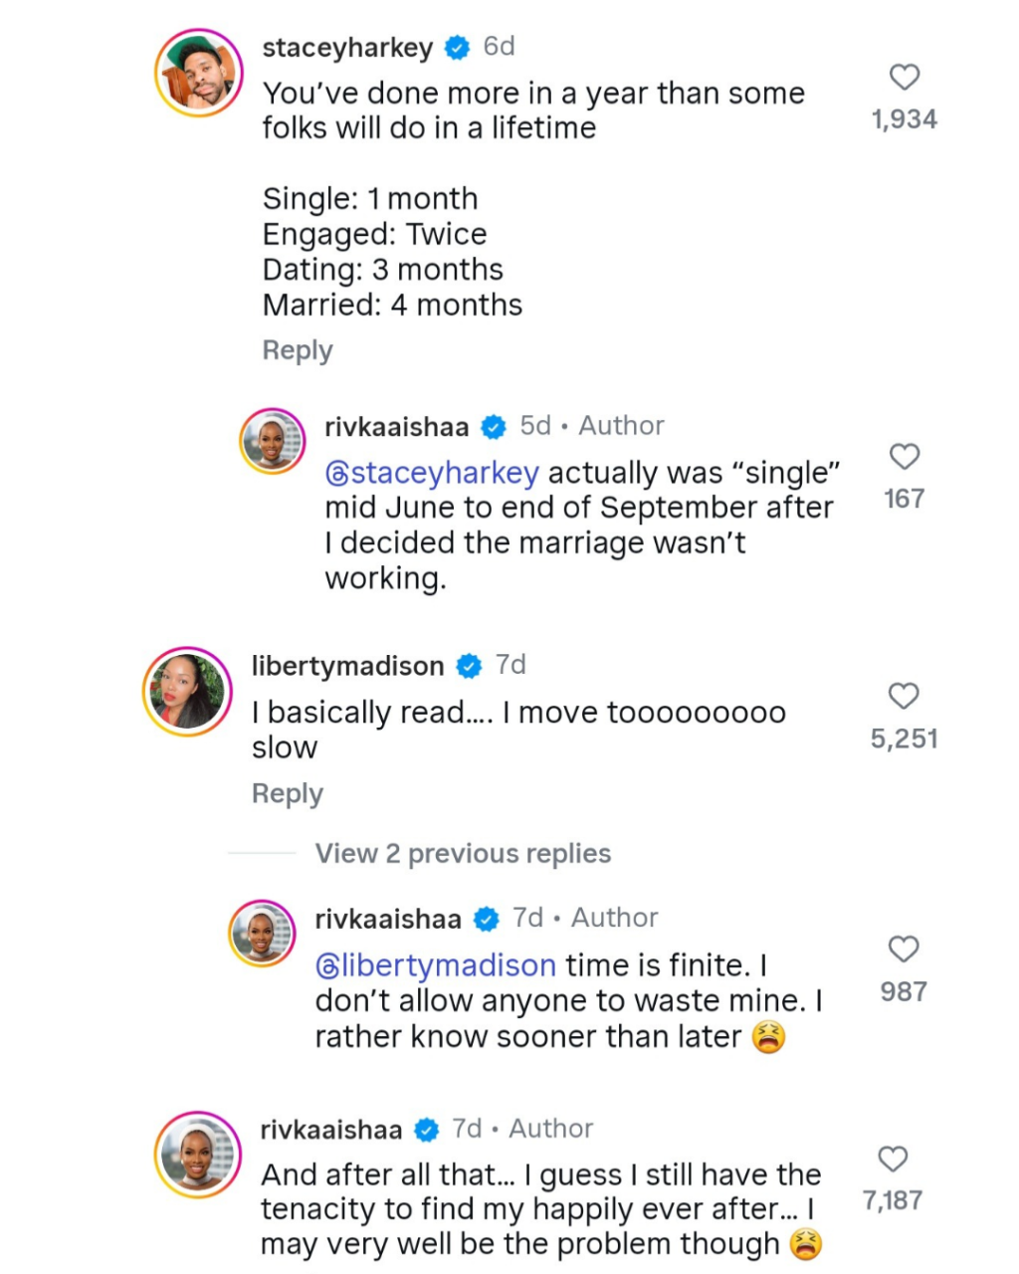Tap the @staceyharkey mention in the reply
The height and width of the screenshot is (1274, 1019).
pos(432,473)
